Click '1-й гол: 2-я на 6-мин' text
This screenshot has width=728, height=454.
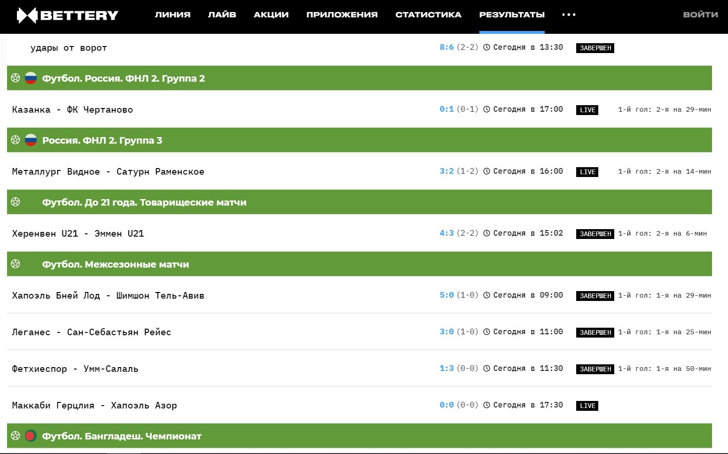pyautogui.click(x=662, y=233)
